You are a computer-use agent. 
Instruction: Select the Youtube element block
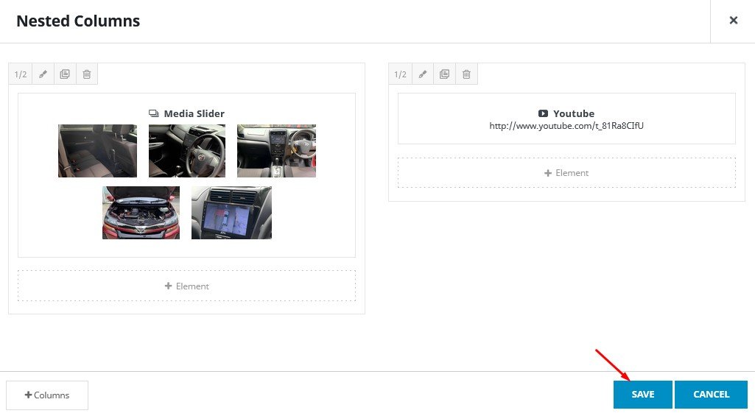566,119
